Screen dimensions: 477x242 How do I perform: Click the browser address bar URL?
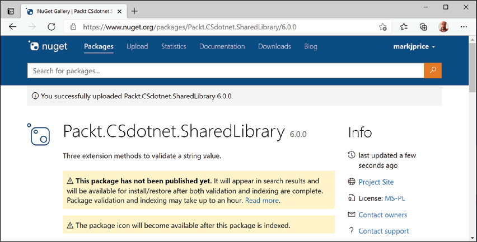click(189, 26)
